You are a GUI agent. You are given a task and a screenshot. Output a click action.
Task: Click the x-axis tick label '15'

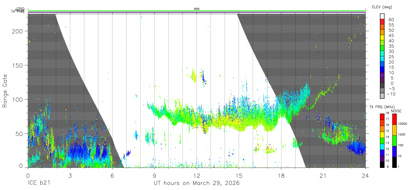click(239, 175)
